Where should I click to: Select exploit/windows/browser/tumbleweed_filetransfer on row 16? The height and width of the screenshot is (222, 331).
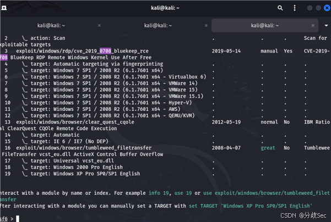tap(84, 148)
